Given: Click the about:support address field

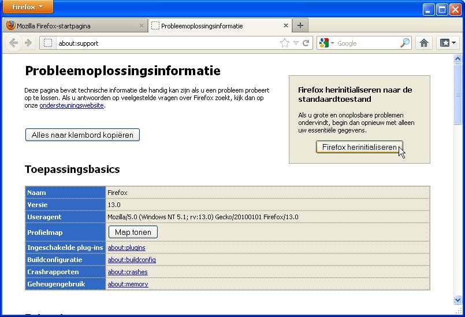Looking at the screenshot, I should pos(162,43).
